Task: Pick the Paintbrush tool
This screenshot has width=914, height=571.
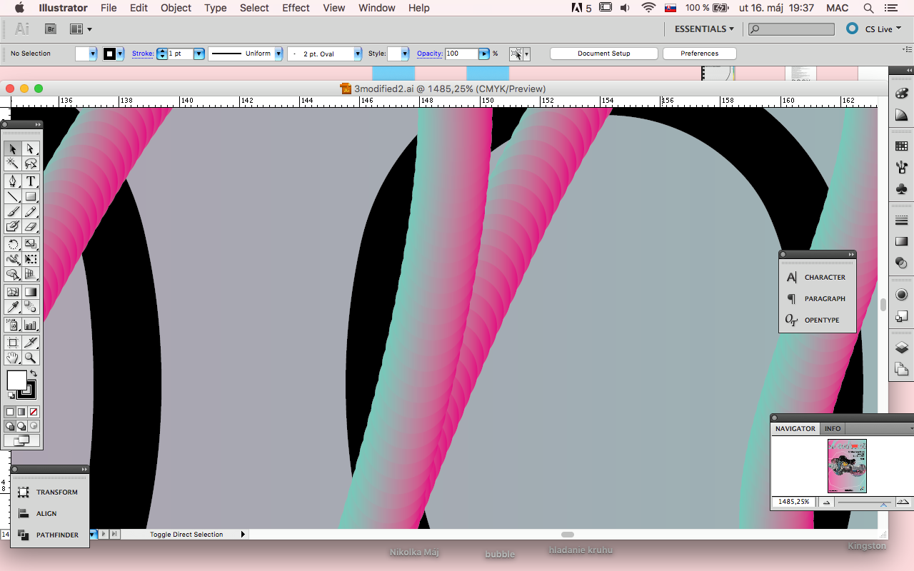Action: pos(13,211)
